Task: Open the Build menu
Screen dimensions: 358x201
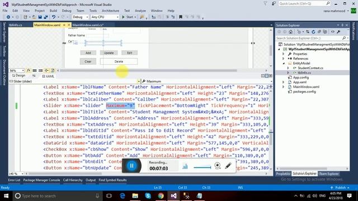Action: (x=53, y=11)
